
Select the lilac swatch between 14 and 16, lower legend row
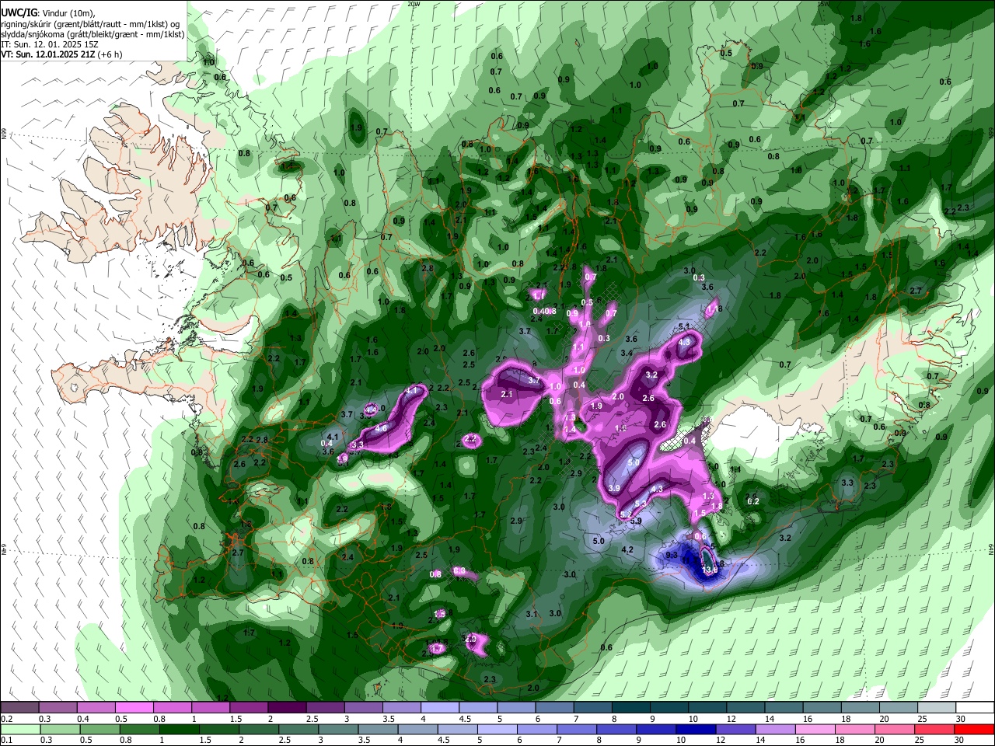[x=776, y=729]
